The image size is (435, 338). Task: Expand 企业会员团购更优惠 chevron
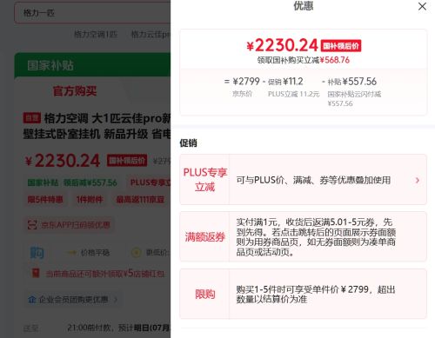coord(116,299)
